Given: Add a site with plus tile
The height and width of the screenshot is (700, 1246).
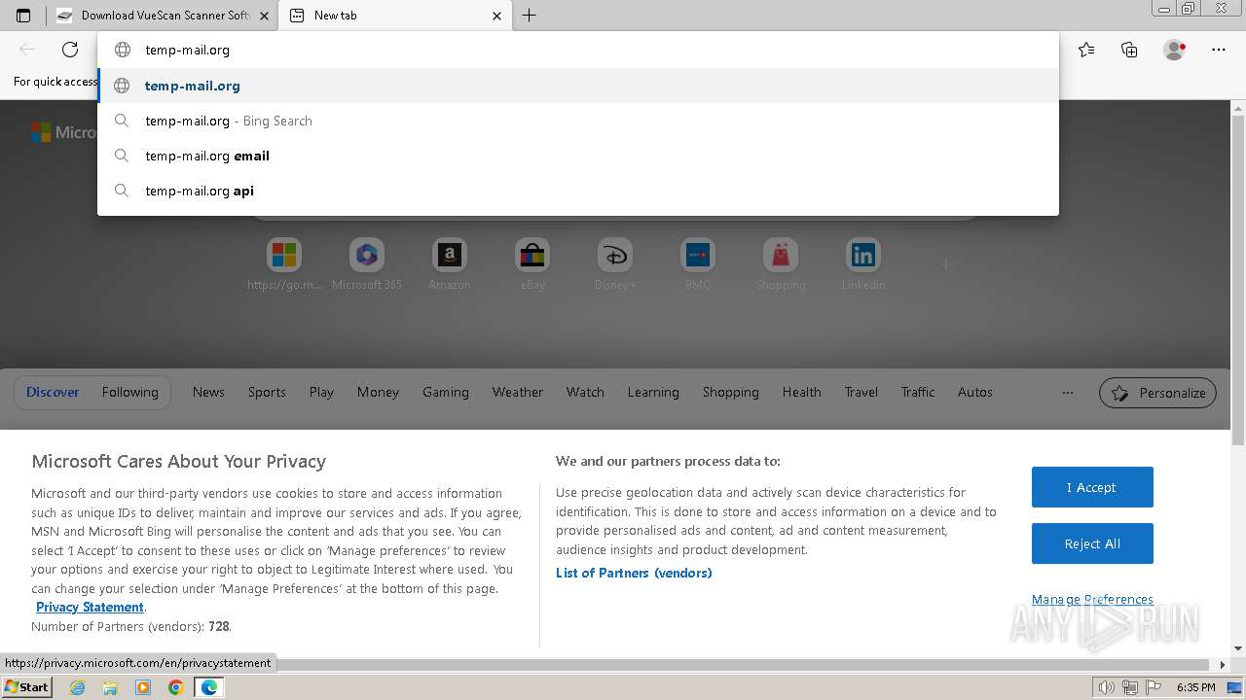Looking at the screenshot, I should pyautogui.click(x=945, y=264).
